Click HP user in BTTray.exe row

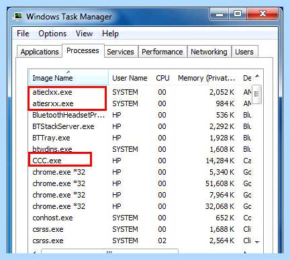(x=117, y=138)
